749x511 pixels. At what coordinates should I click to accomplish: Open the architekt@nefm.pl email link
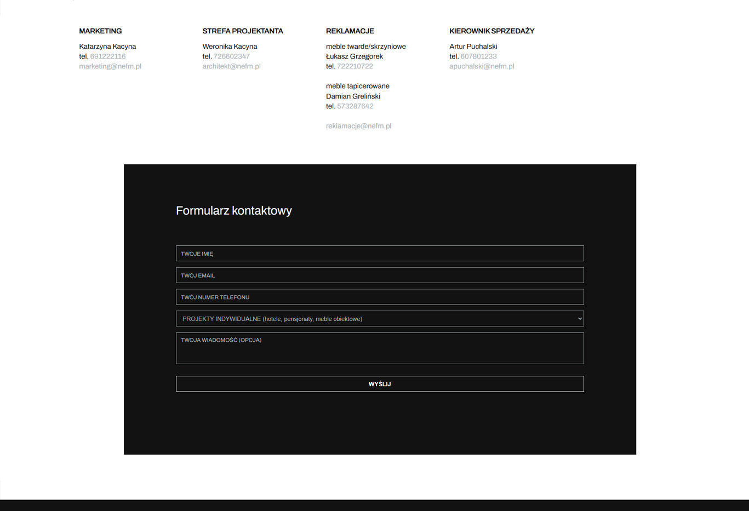click(231, 66)
